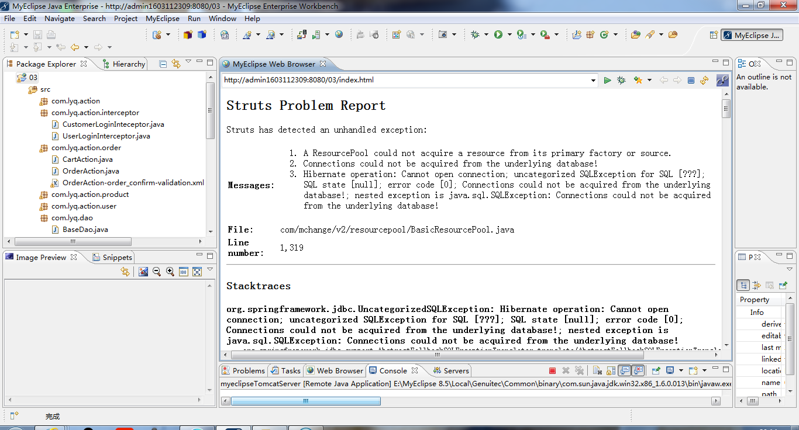799x430 pixels.
Task: Click the browser URL address field
Action: 406,80
